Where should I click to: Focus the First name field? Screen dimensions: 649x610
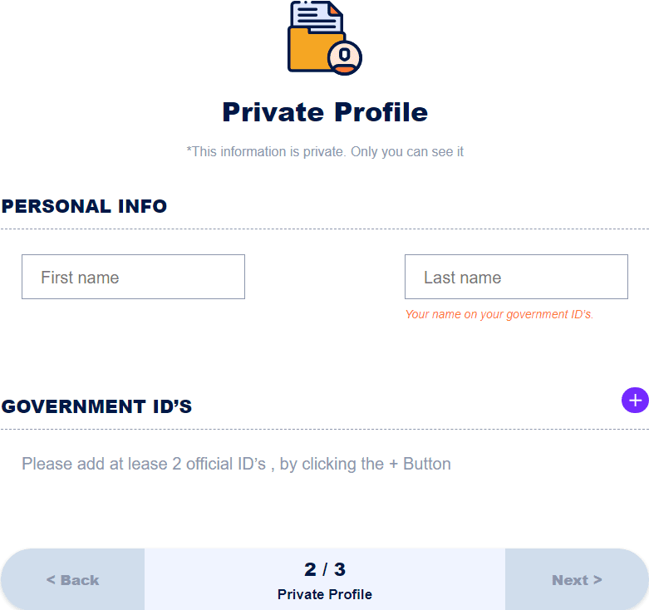pyautogui.click(x=133, y=277)
